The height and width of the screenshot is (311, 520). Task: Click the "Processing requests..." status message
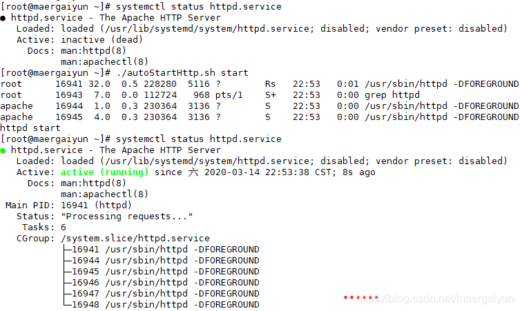point(126,217)
